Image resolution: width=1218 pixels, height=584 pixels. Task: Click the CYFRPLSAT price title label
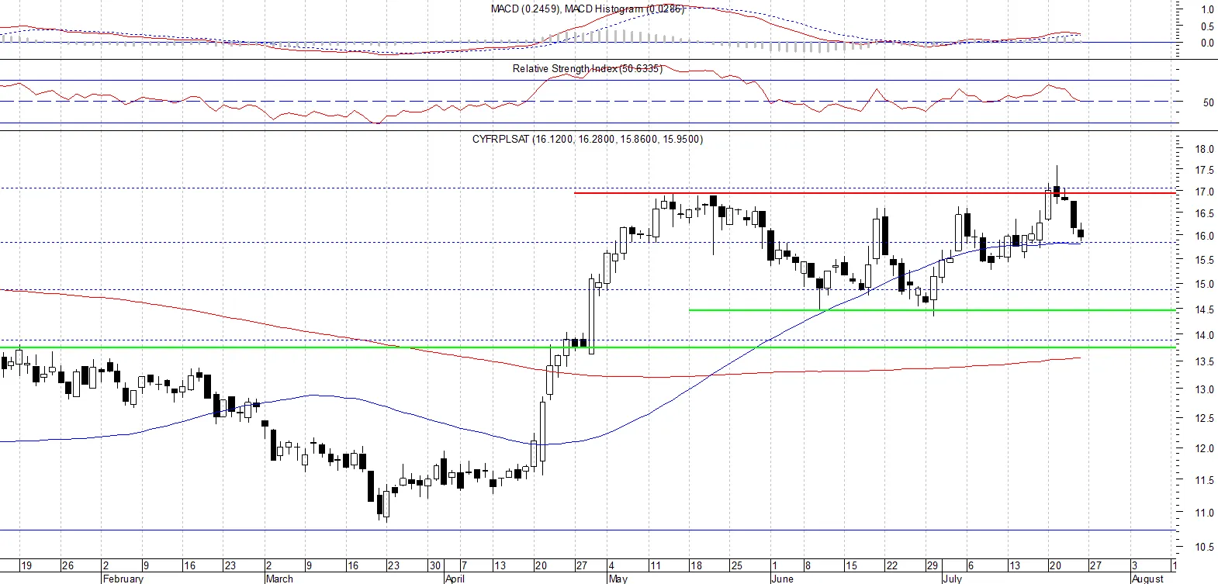pyautogui.click(x=588, y=139)
